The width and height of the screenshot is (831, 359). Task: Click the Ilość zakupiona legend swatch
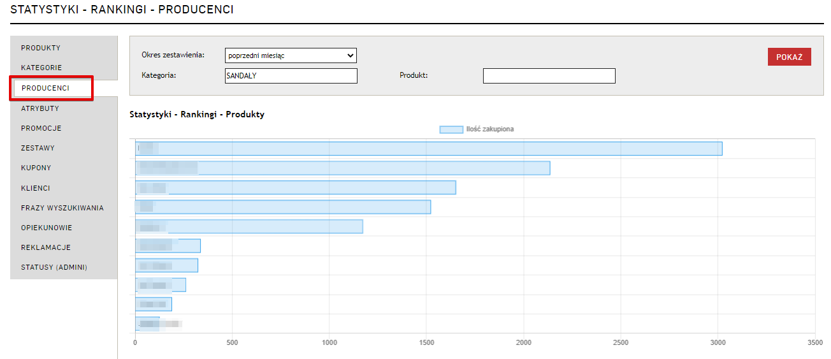[x=451, y=129]
